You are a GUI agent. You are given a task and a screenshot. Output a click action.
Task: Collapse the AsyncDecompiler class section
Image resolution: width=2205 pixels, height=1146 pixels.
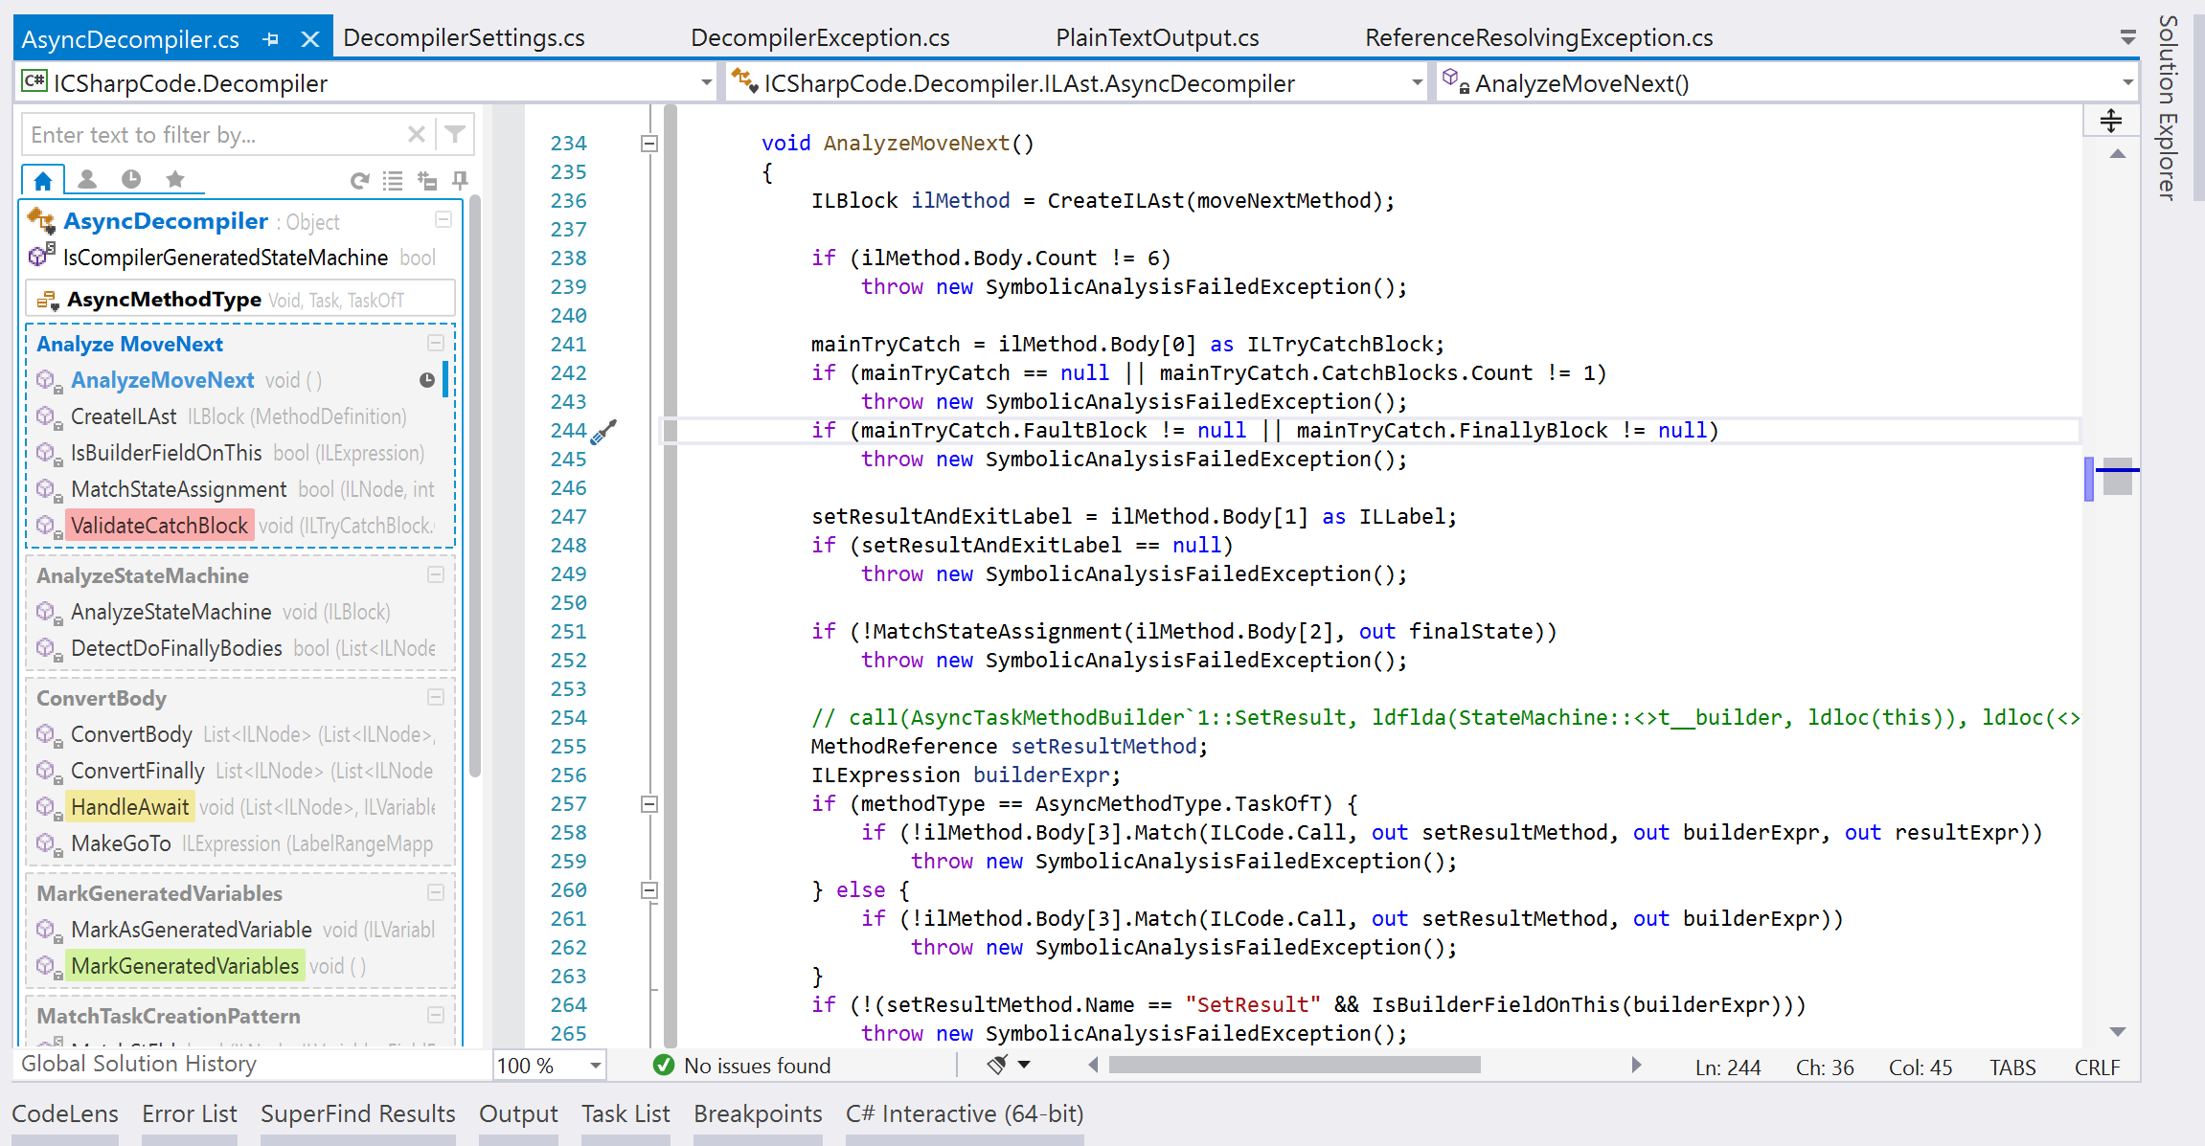443,219
